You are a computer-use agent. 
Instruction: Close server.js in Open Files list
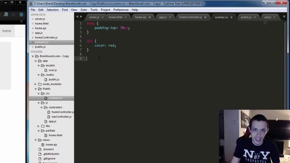(33, 19)
